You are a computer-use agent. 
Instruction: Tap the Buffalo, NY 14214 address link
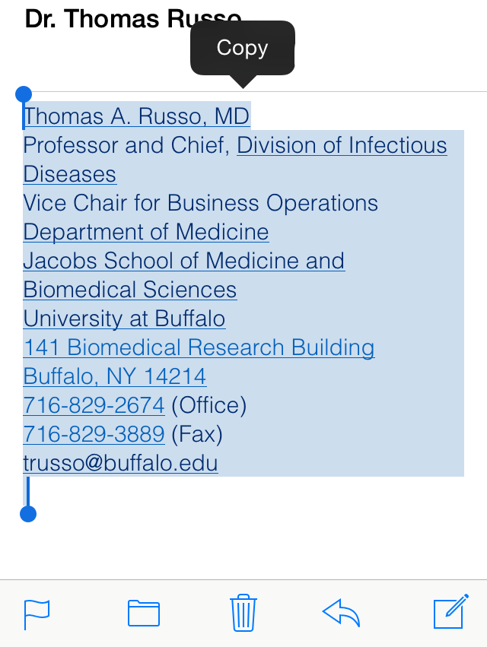coord(115,376)
